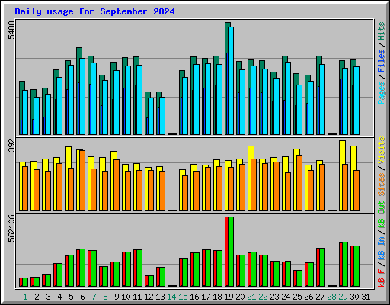390x305 pixels.
Task: Click day 10 on the x-axis
Action: click(126, 297)
